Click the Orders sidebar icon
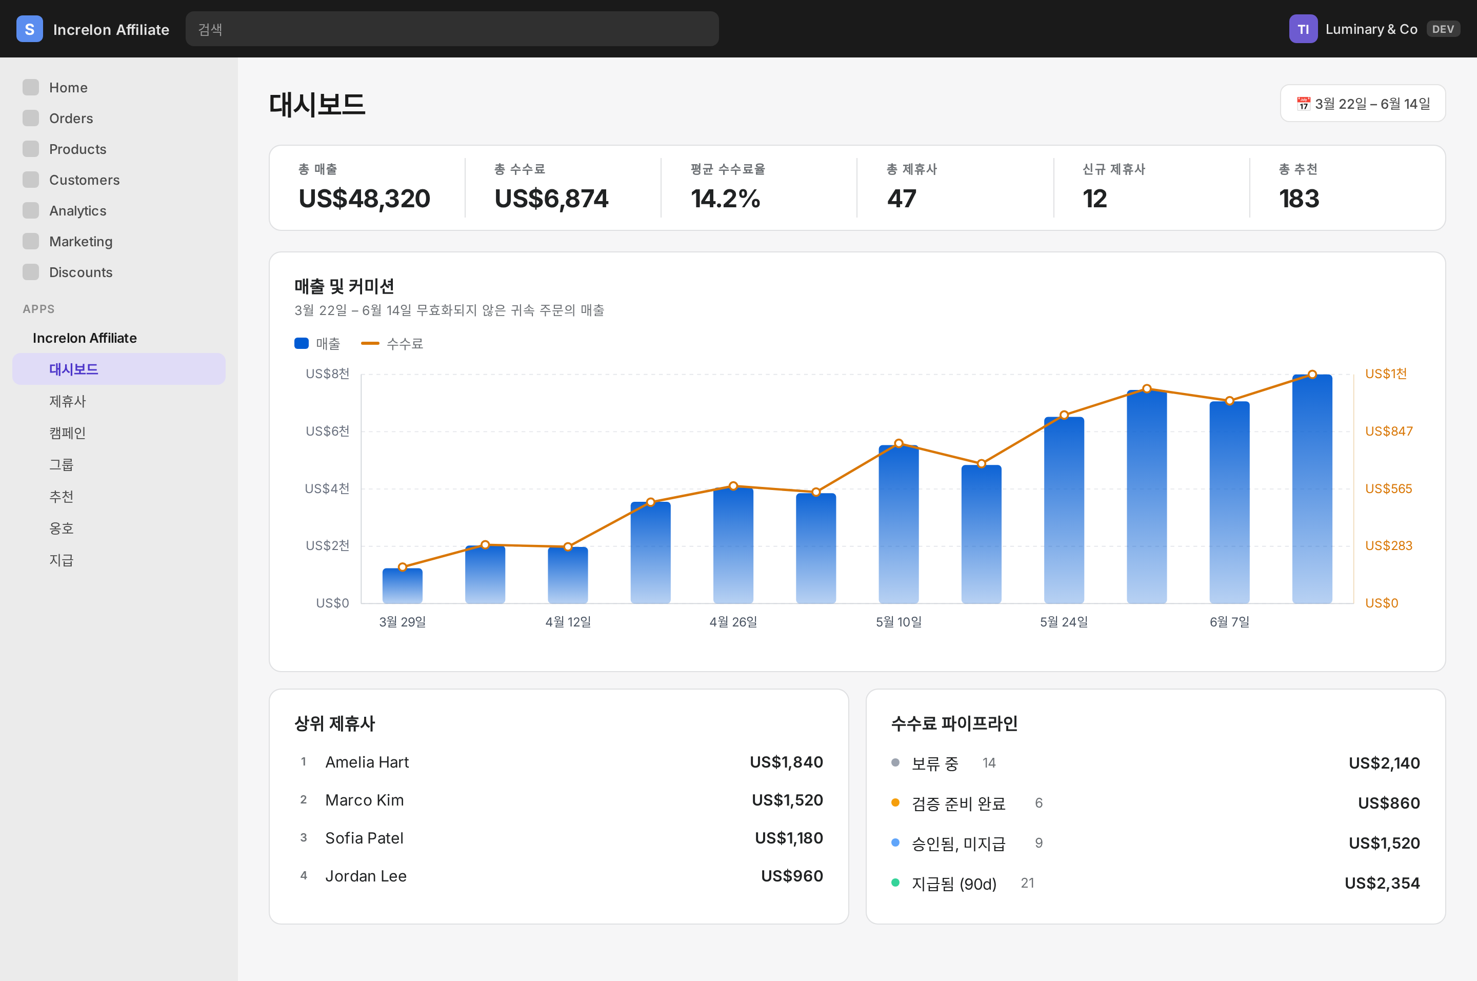This screenshot has height=981, width=1477. click(x=31, y=117)
